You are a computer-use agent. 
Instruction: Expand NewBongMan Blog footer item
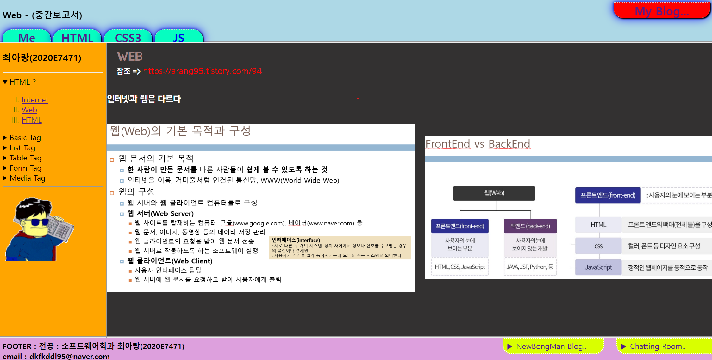coord(551,346)
